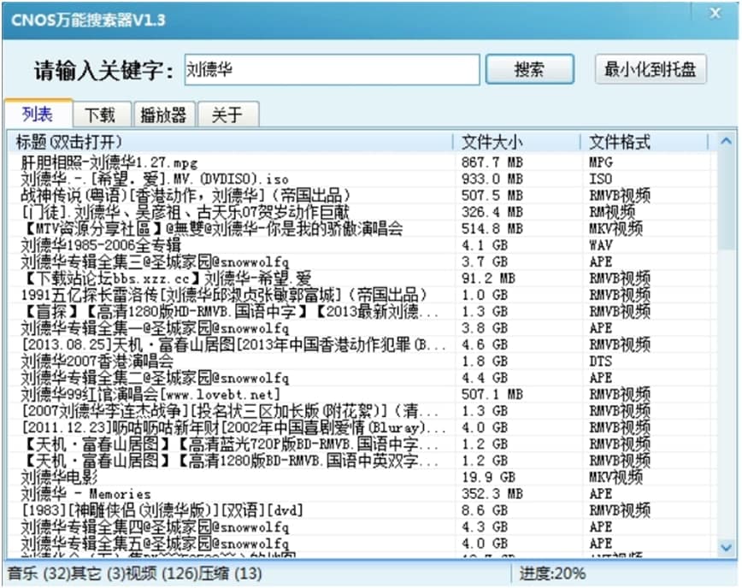Click the RM视频 format cell

[x=612, y=212]
